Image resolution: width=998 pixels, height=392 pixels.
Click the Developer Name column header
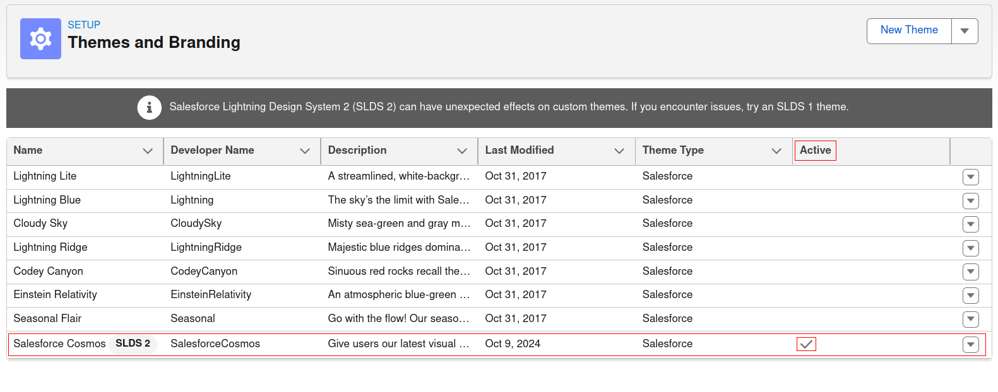tap(211, 151)
